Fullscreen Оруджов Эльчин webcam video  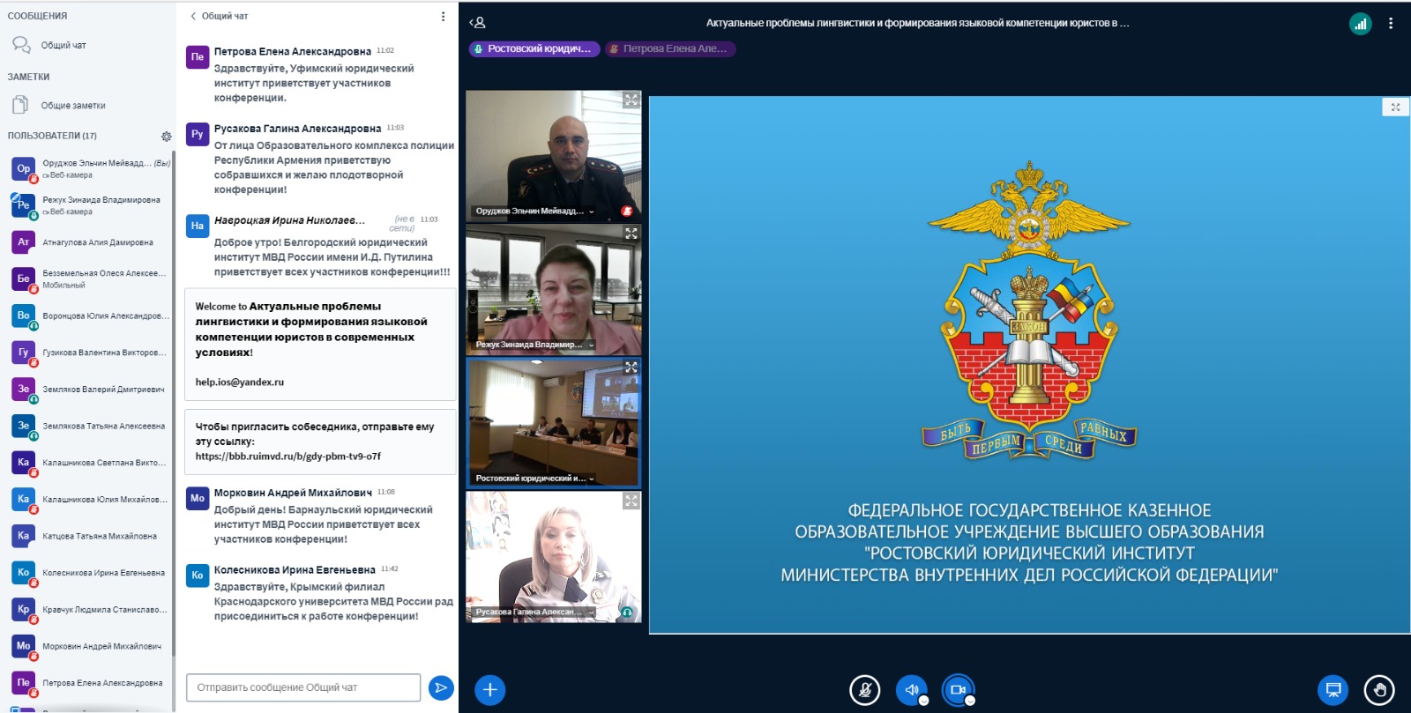631,100
